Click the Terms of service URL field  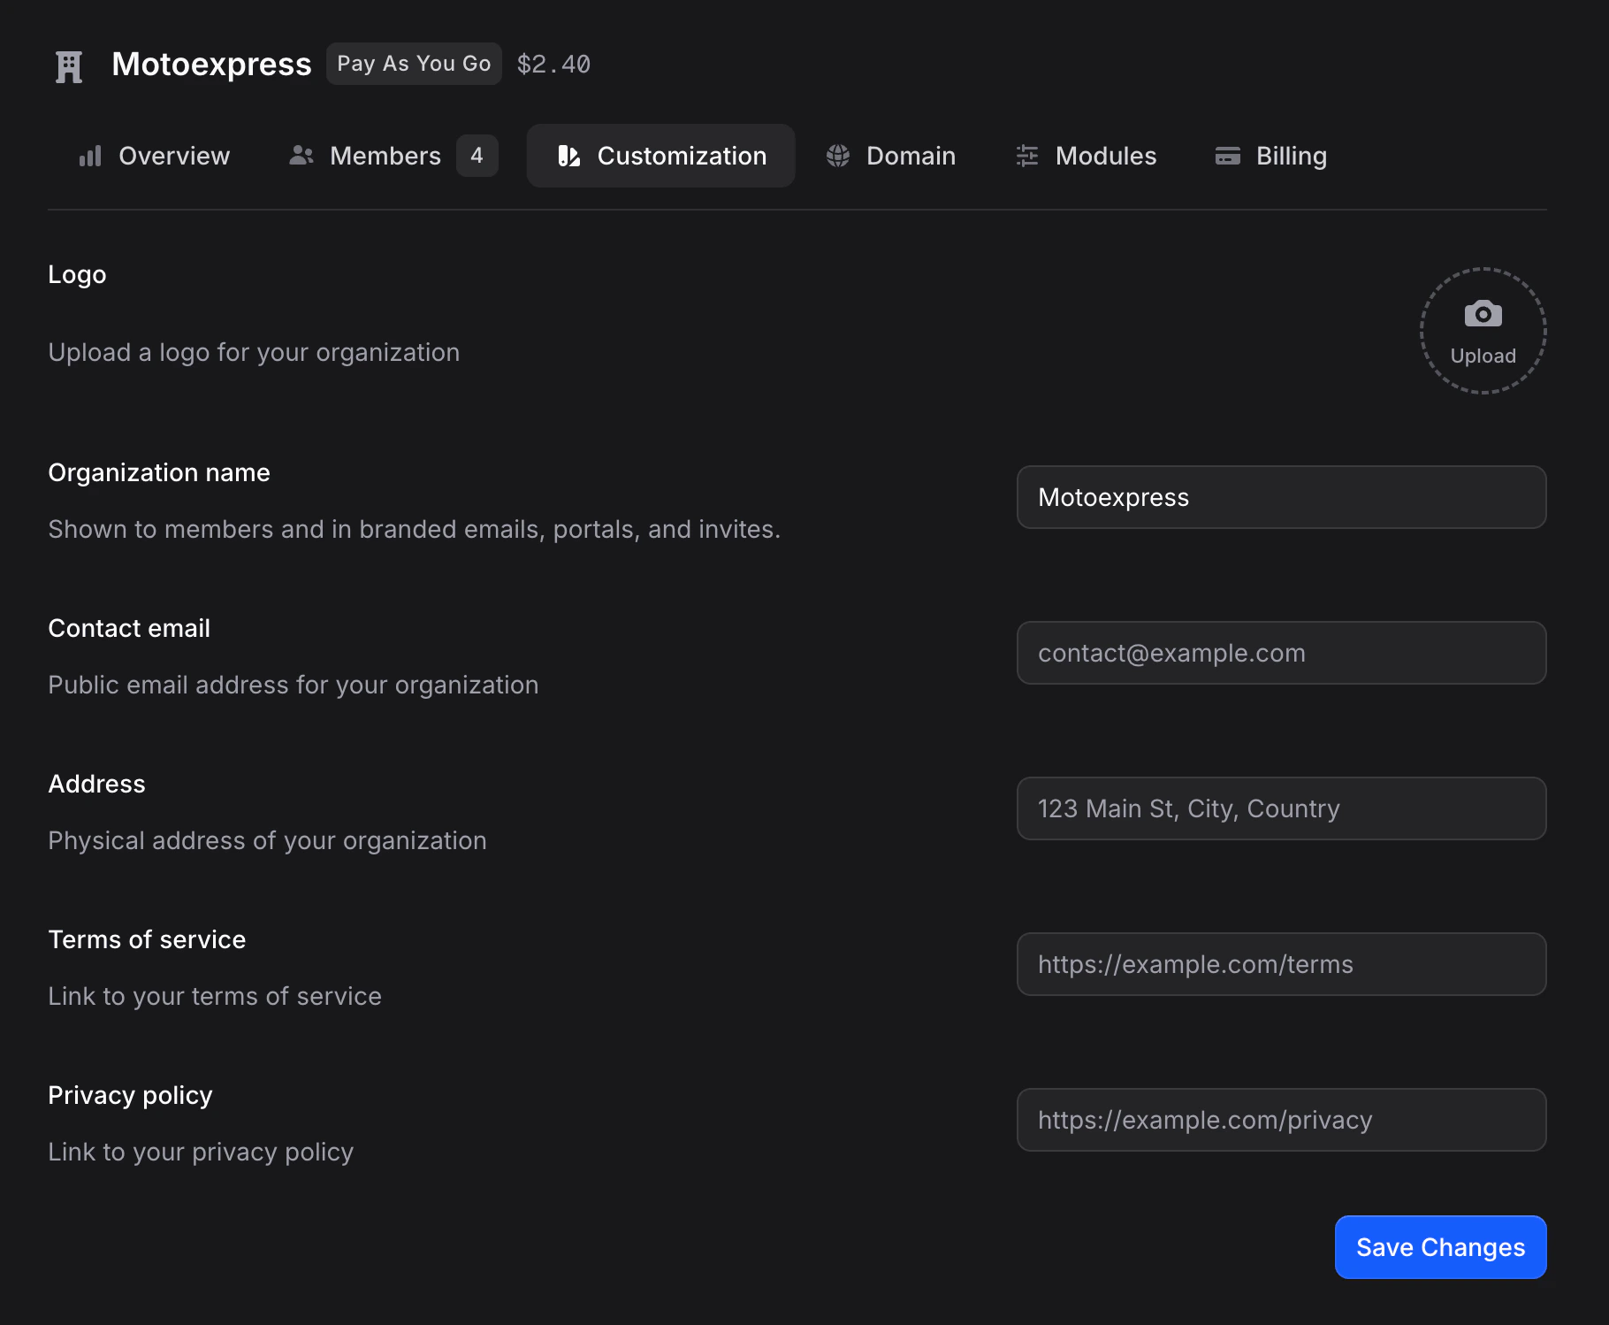[1281, 964]
